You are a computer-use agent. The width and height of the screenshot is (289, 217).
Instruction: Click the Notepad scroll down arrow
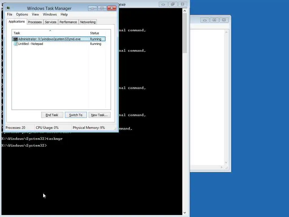(x=226, y=162)
